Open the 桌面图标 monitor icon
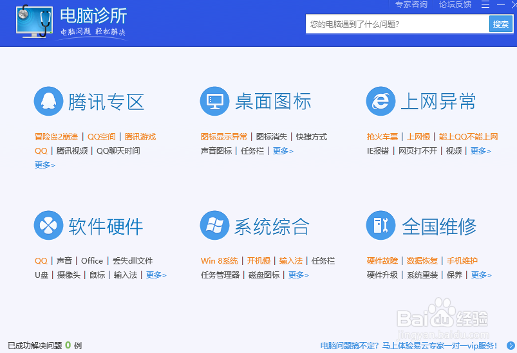The height and width of the screenshot is (353, 517). pyautogui.click(x=214, y=101)
